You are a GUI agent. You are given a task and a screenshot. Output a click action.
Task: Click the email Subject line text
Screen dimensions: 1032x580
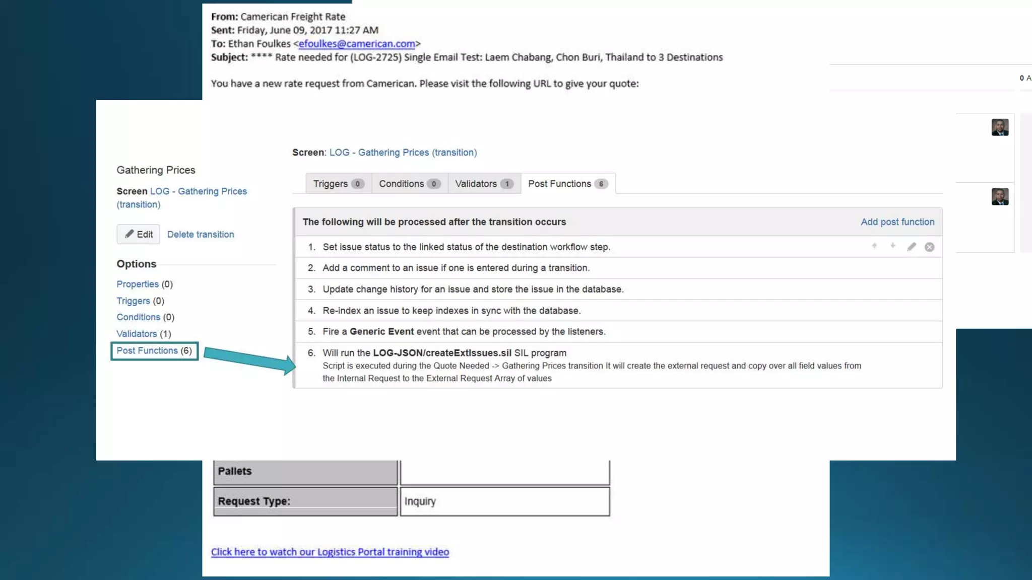point(467,57)
